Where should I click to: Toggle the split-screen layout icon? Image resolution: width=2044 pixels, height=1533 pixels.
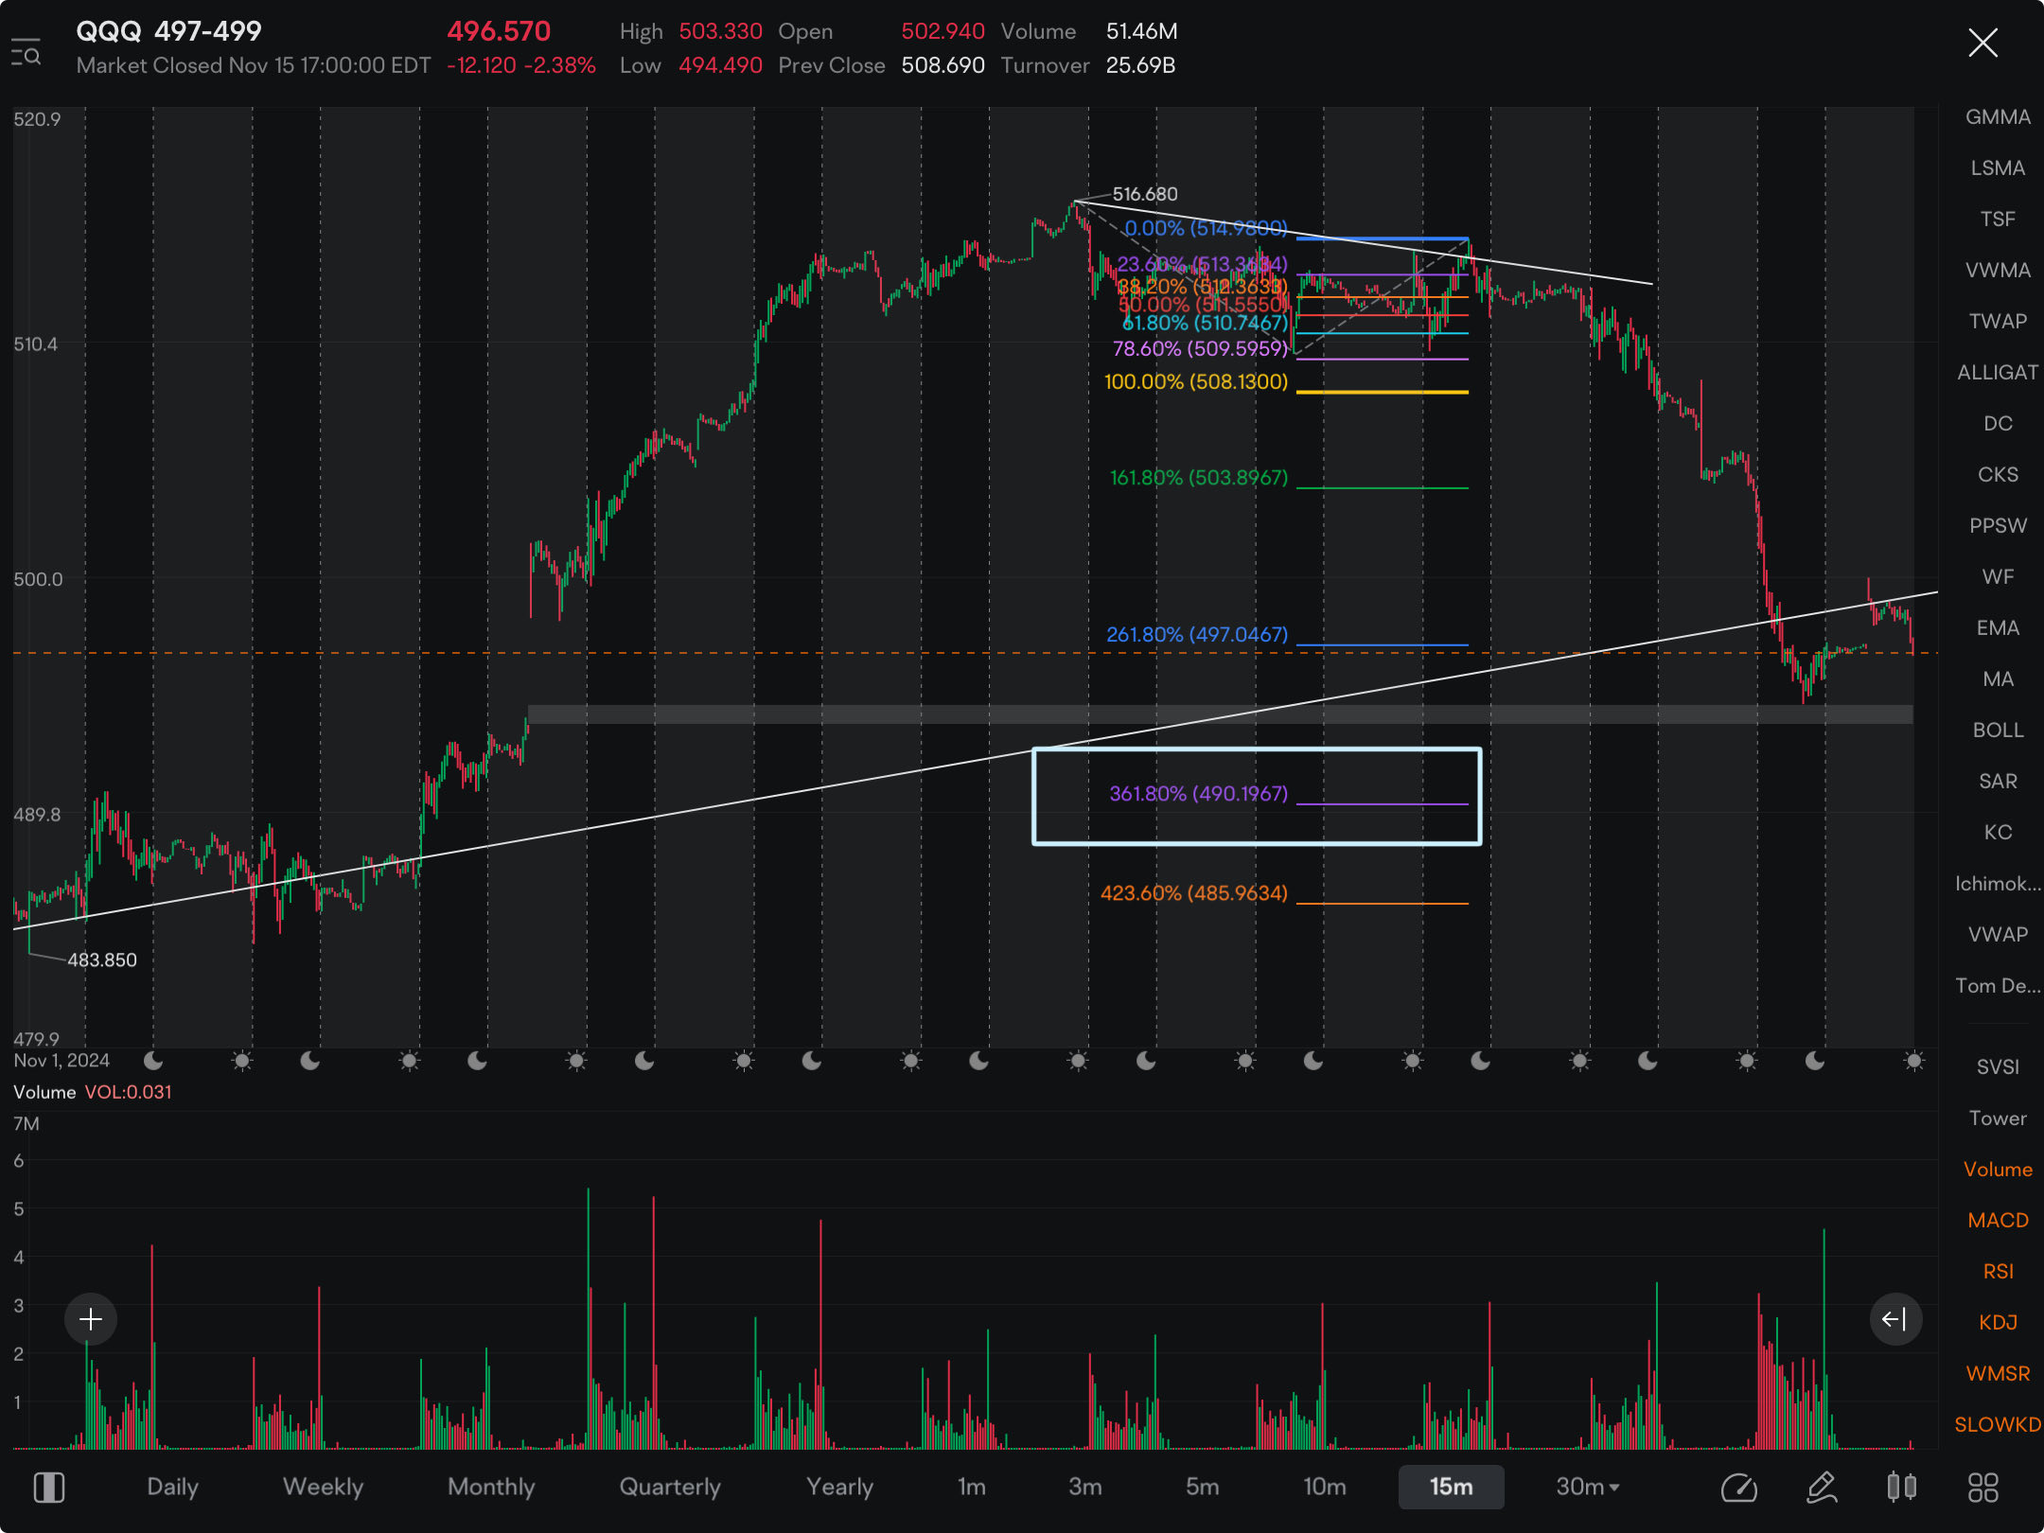(x=49, y=1487)
